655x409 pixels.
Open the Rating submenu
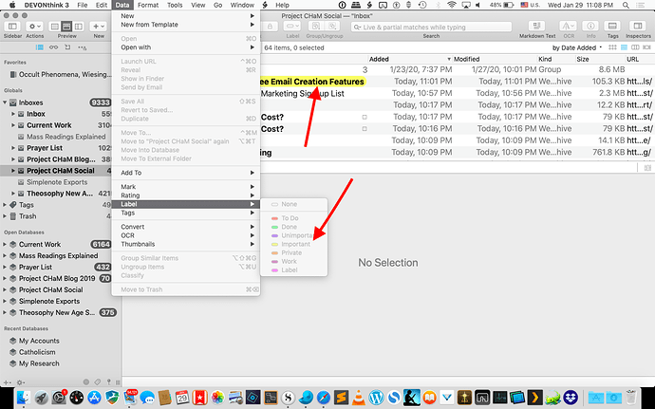pyautogui.click(x=186, y=195)
